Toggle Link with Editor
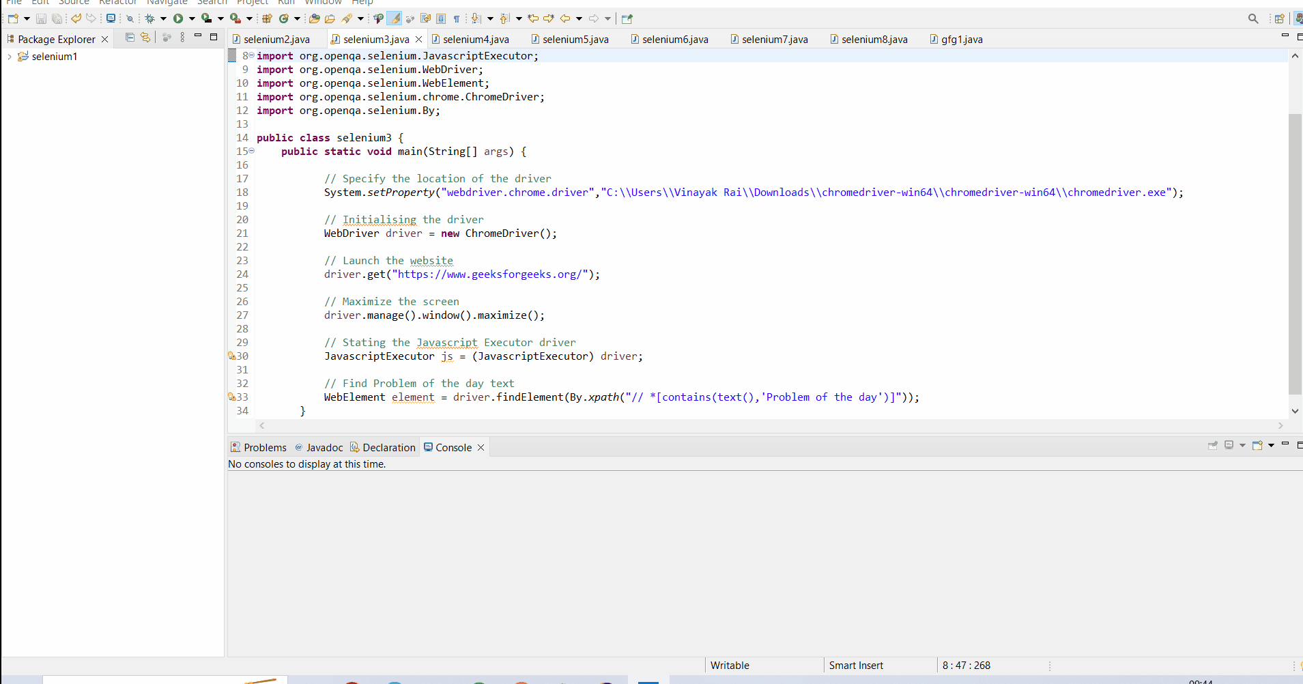This screenshot has width=1303, height=684. [x=145, y=38]
